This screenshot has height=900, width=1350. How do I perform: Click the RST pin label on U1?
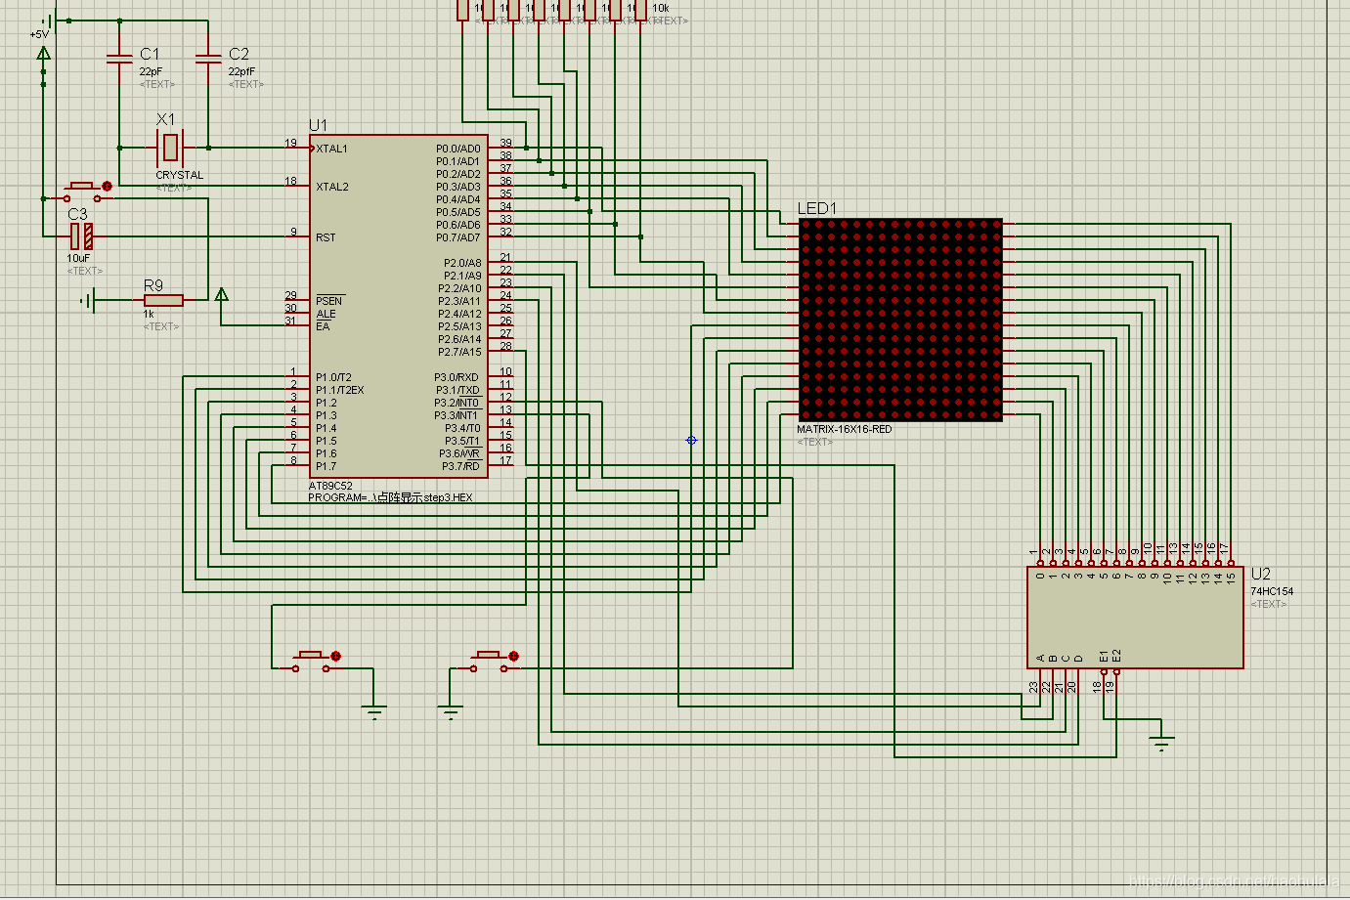point(326,237)
